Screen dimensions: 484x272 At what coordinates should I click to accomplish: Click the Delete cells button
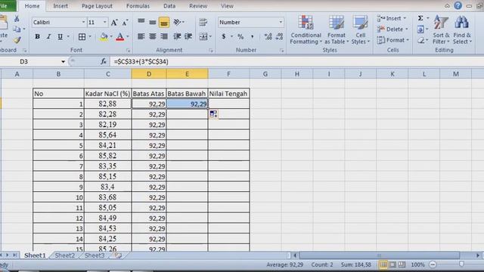tap(392, 29)
